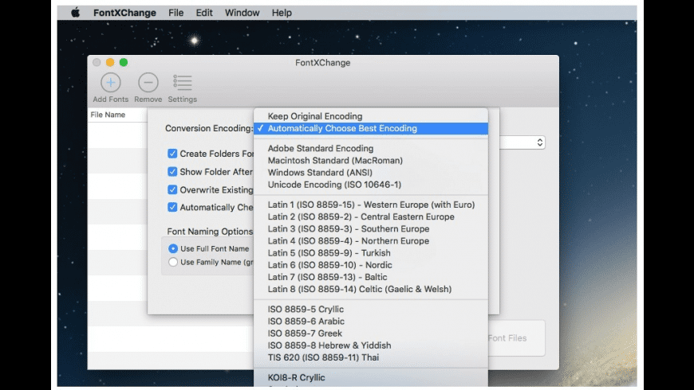Screen dimensions: 694x390
Task: Toggle the Show Folder After checkbox
Action: click(x=172, y=171)
